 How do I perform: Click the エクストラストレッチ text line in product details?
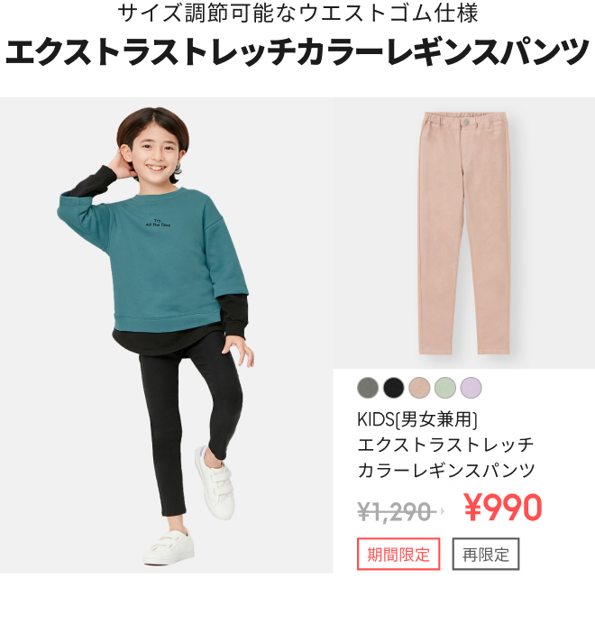445,445
